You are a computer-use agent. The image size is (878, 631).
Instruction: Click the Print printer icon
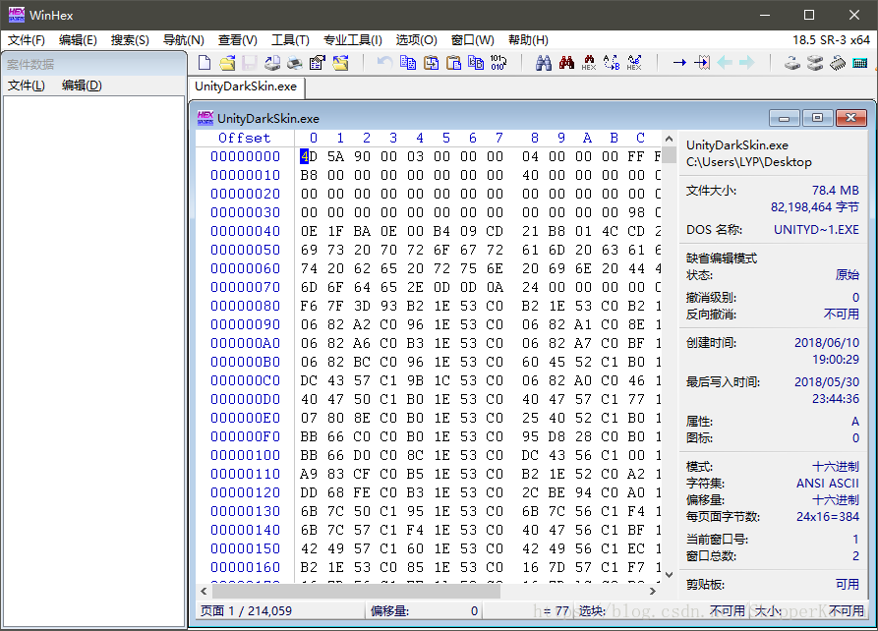pyautogui.click(x=295, y=63)
